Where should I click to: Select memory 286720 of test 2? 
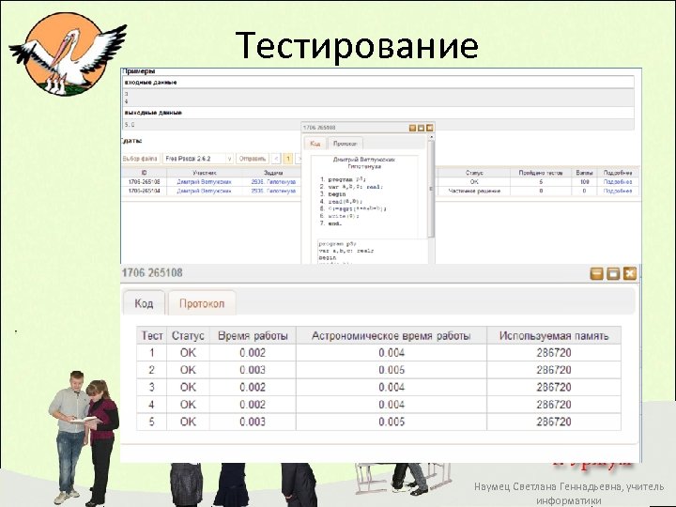[554, 370]
